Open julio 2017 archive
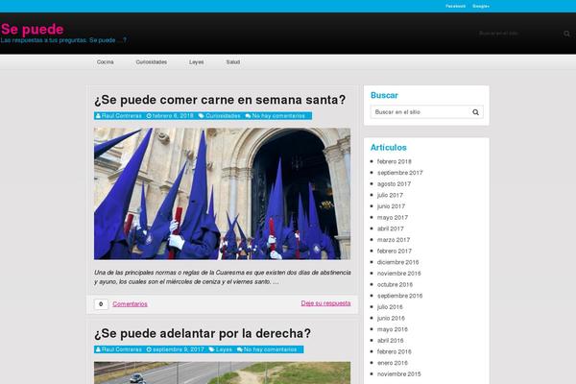The height and width of the screenshot is (384, 576). pos(390,195)
